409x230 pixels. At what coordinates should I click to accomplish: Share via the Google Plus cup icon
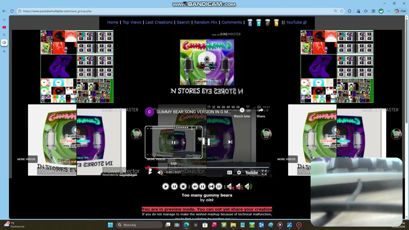coord(267,23)
